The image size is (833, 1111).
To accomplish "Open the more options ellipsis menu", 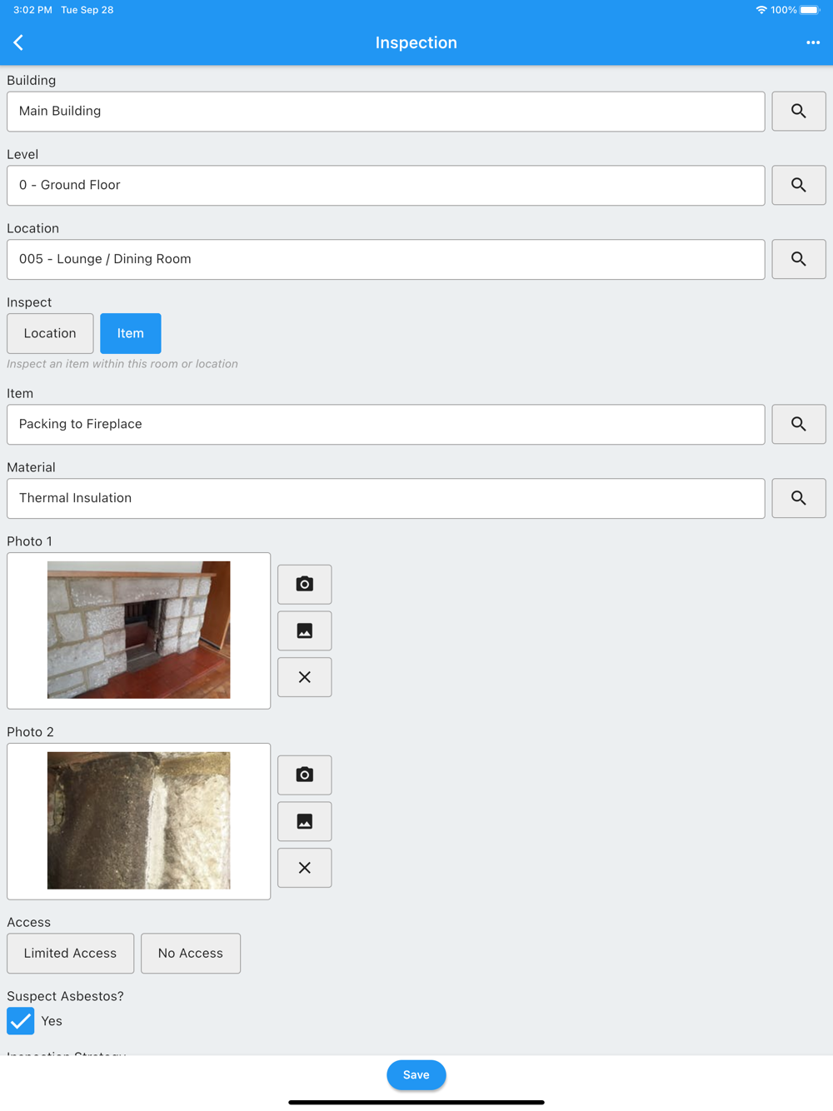I will (x=813, y=42).
